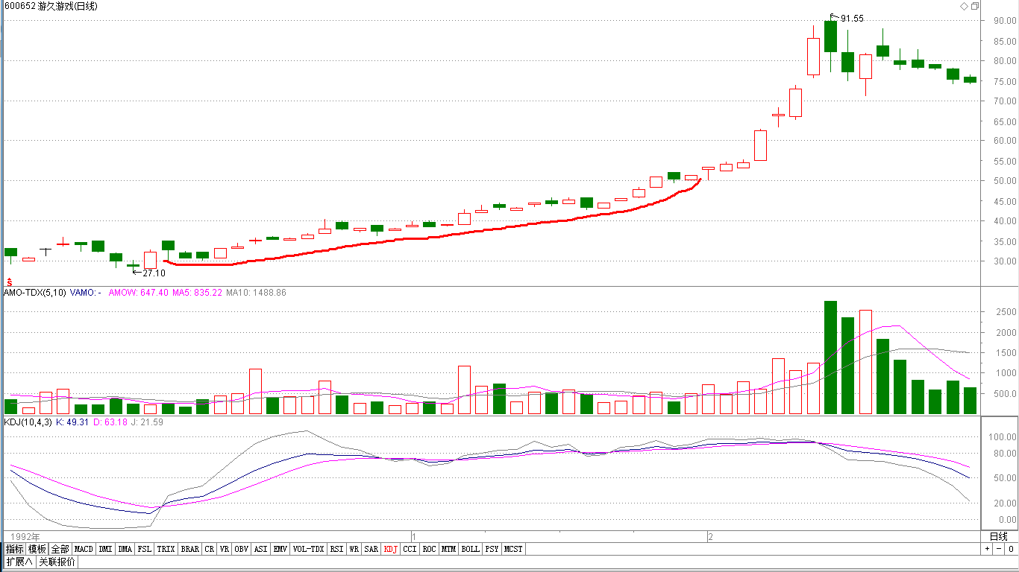Click the K: 49.31 value
Image resolution: width=1019 pixels, height=572 pixels.
(73, 422)
